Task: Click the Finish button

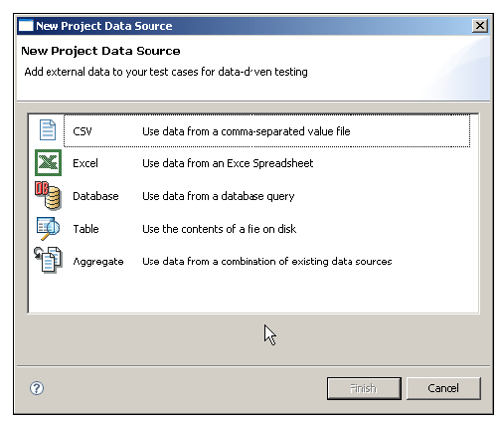Action: (x=364, y=388)
